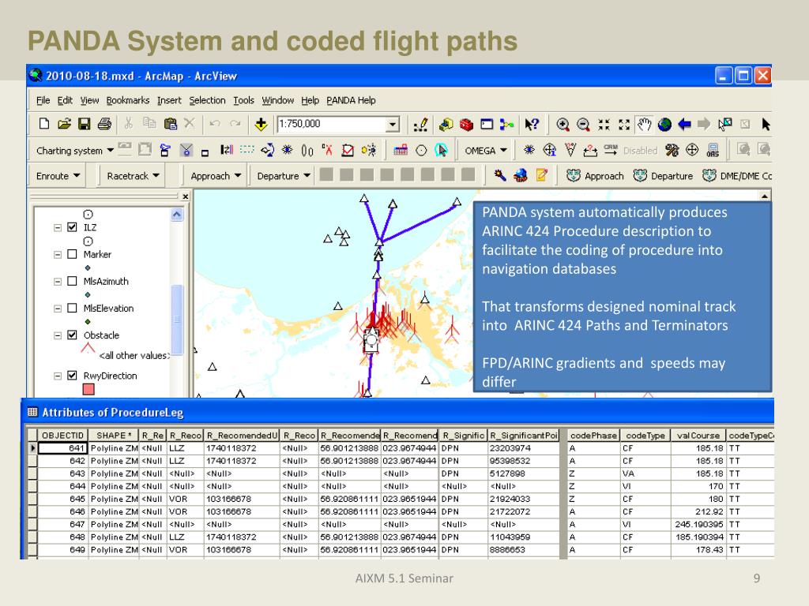
Task: Click the OAS icon in charting toolbar
Action: 713,151
